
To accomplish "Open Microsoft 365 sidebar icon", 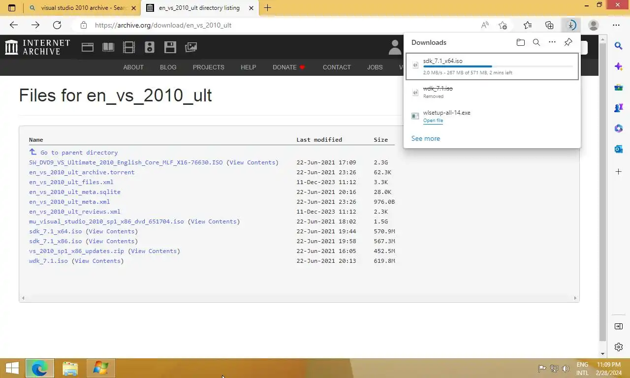I will pos(619,128).
